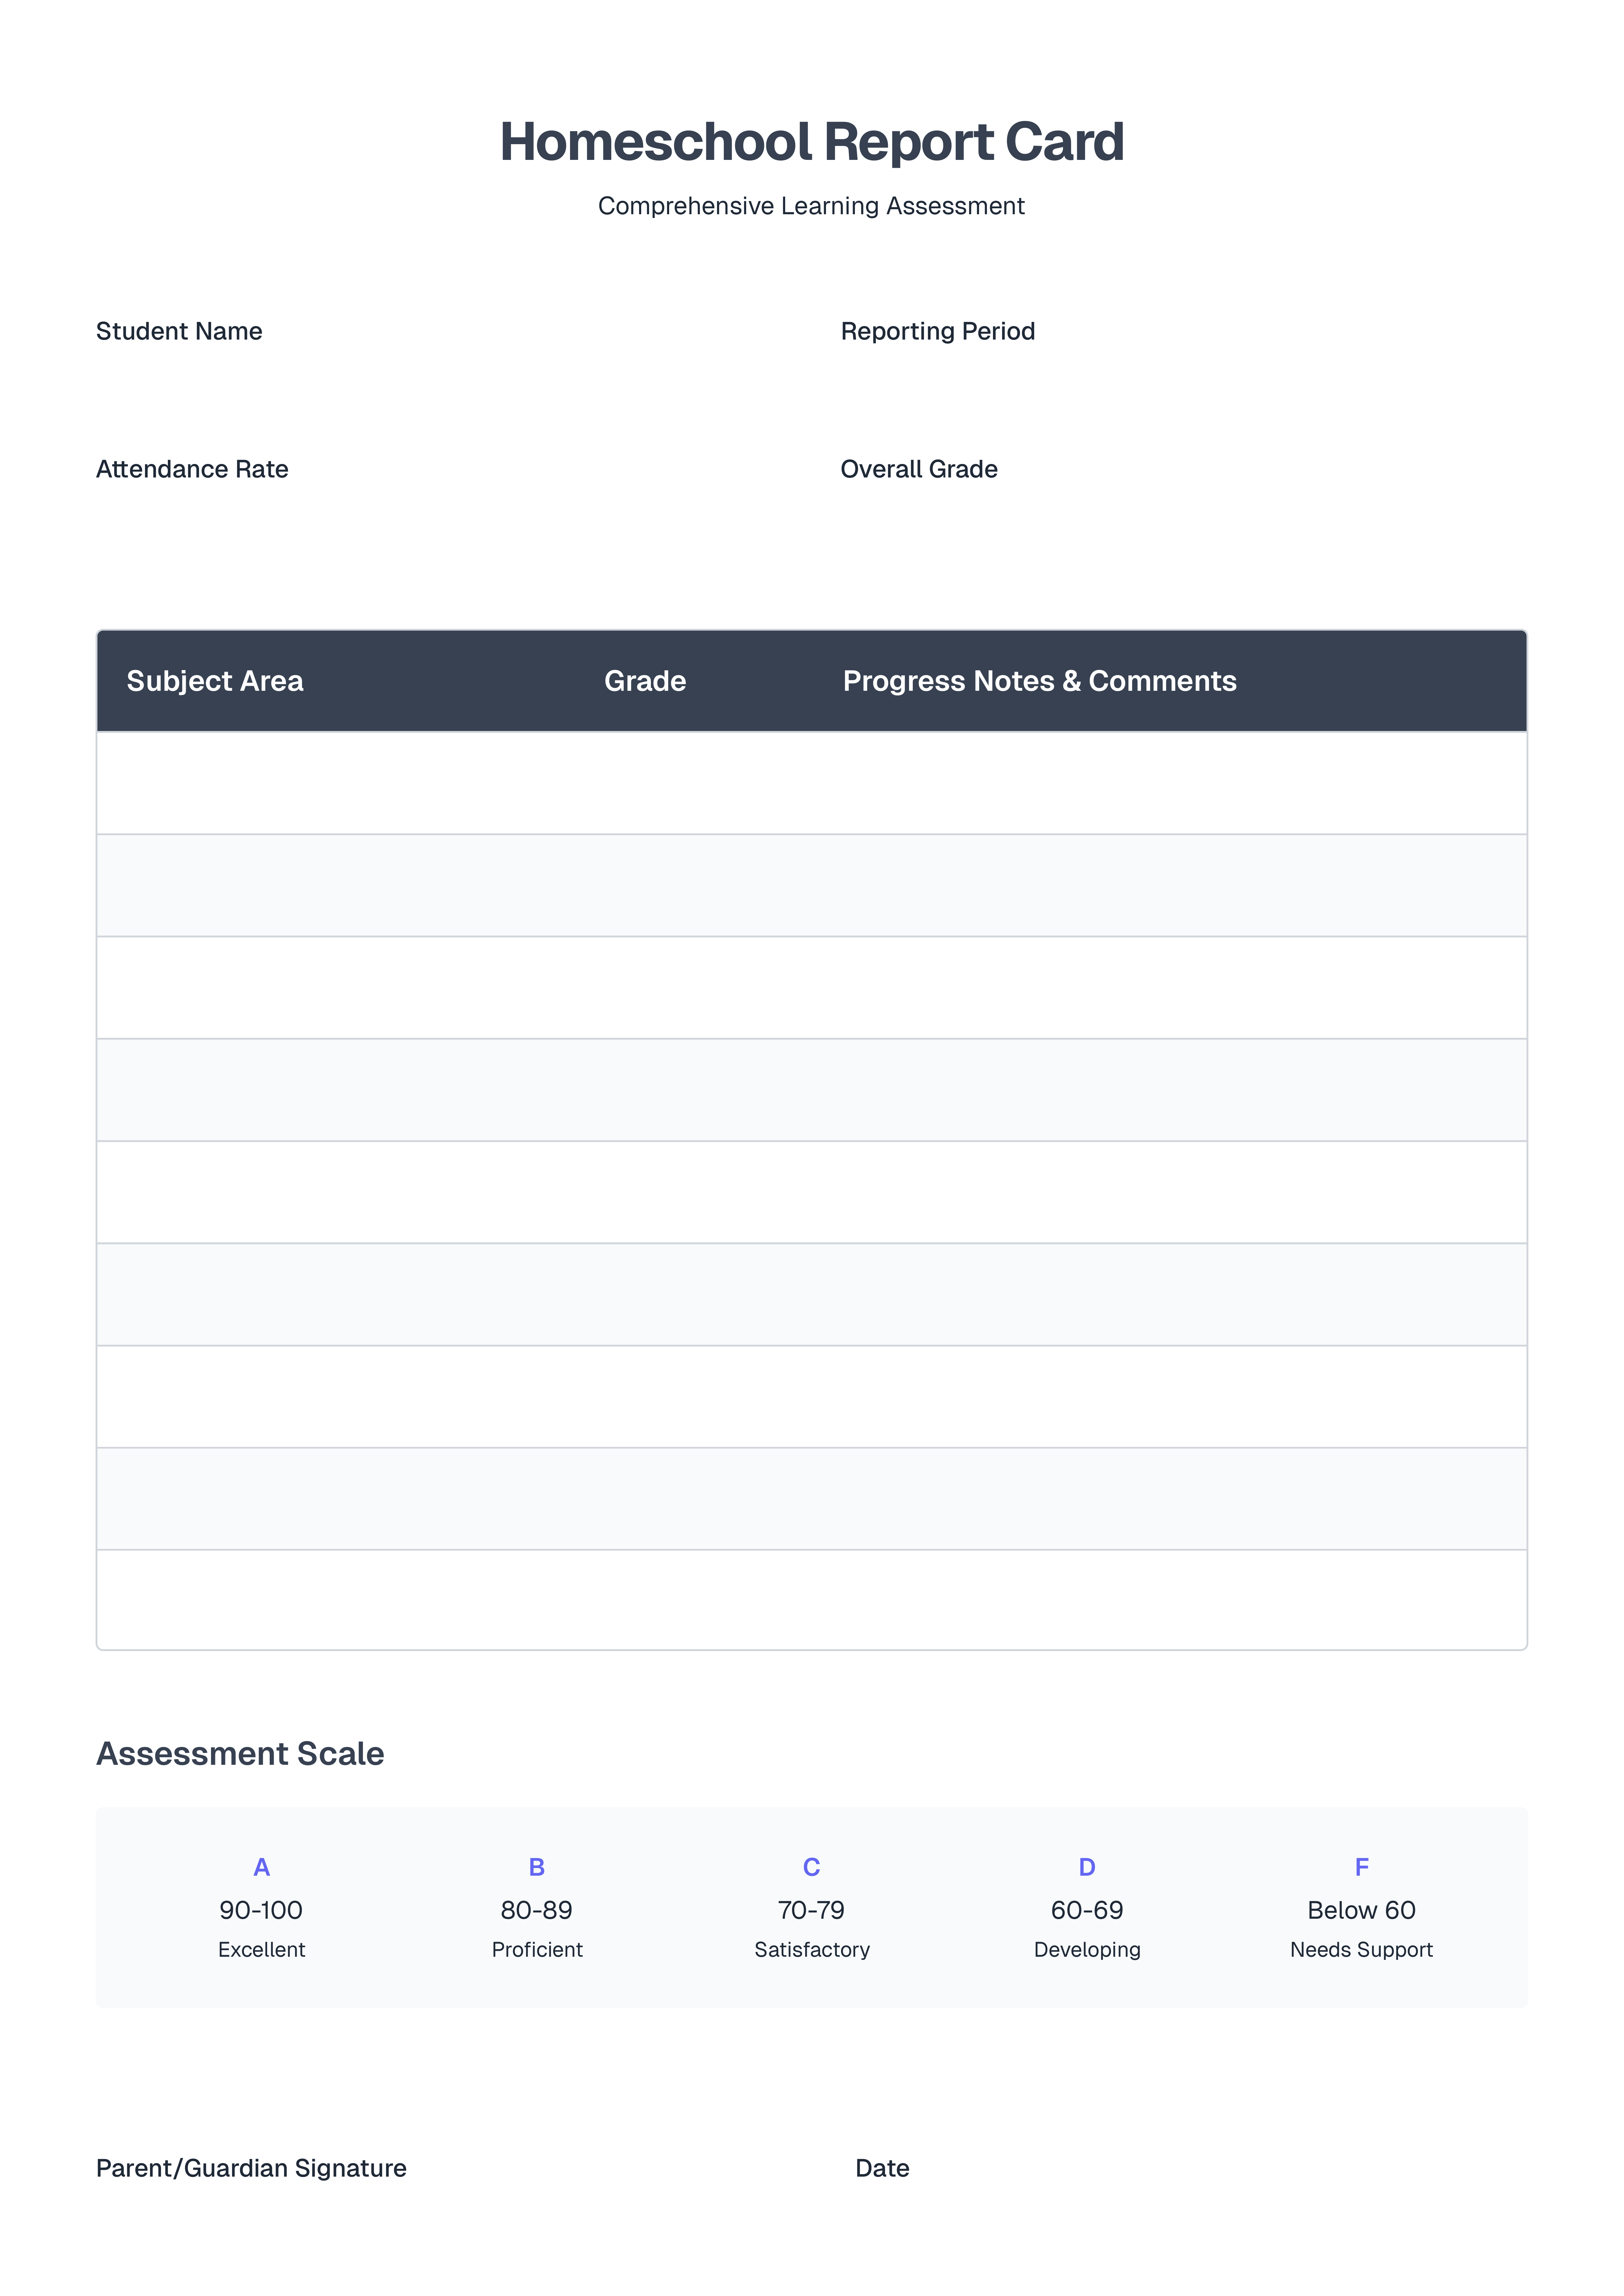The image size is (1624, 2296).
Task: Click the Attendance Rate field label
Action: [192, 469]
